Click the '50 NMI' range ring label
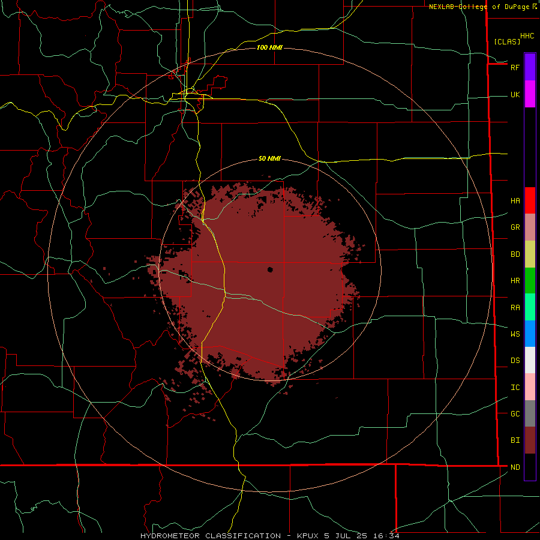This screenshot has height=540, width=540. click(269, 158)
